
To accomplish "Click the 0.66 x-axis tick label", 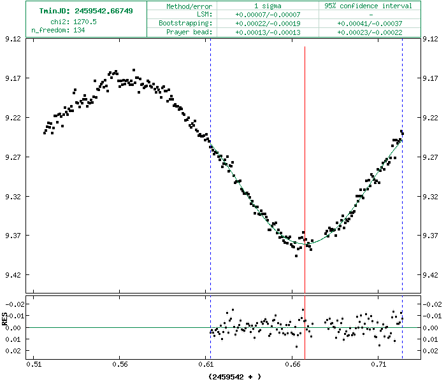I will click(x=292, y=365).
